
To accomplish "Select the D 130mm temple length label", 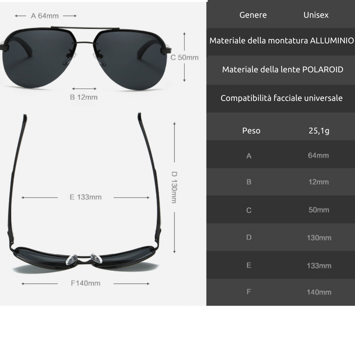I will point(174,187).
